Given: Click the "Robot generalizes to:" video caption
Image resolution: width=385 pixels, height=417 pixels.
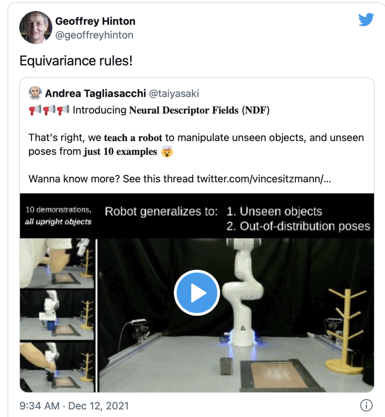Looking at the screenshot, I should point(161,212).
